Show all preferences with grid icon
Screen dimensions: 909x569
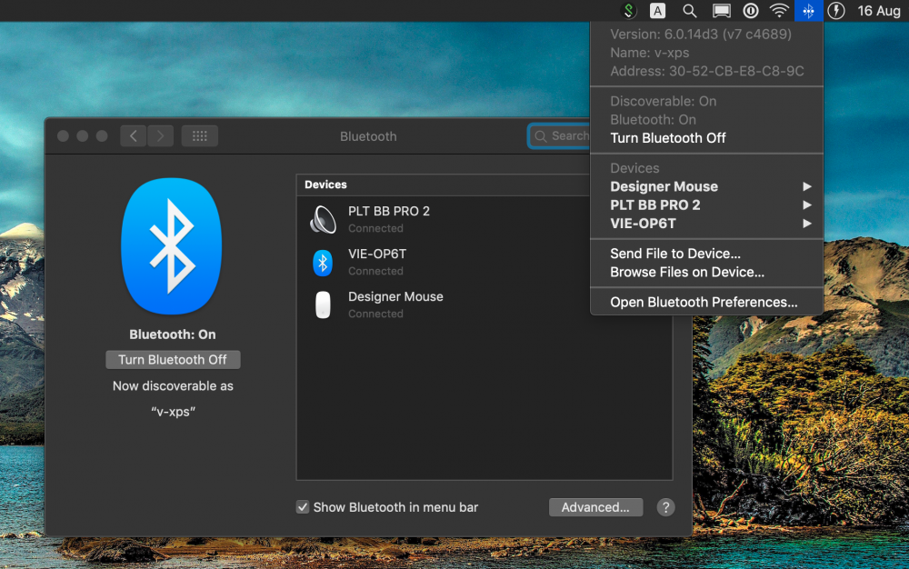tap(200, 136)
